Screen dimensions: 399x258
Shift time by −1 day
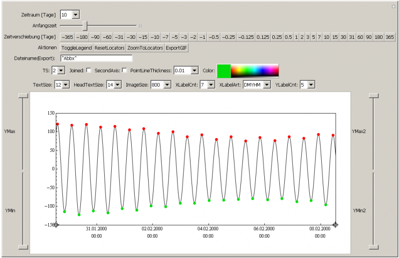pyautogui.click(x=202, y=37)
